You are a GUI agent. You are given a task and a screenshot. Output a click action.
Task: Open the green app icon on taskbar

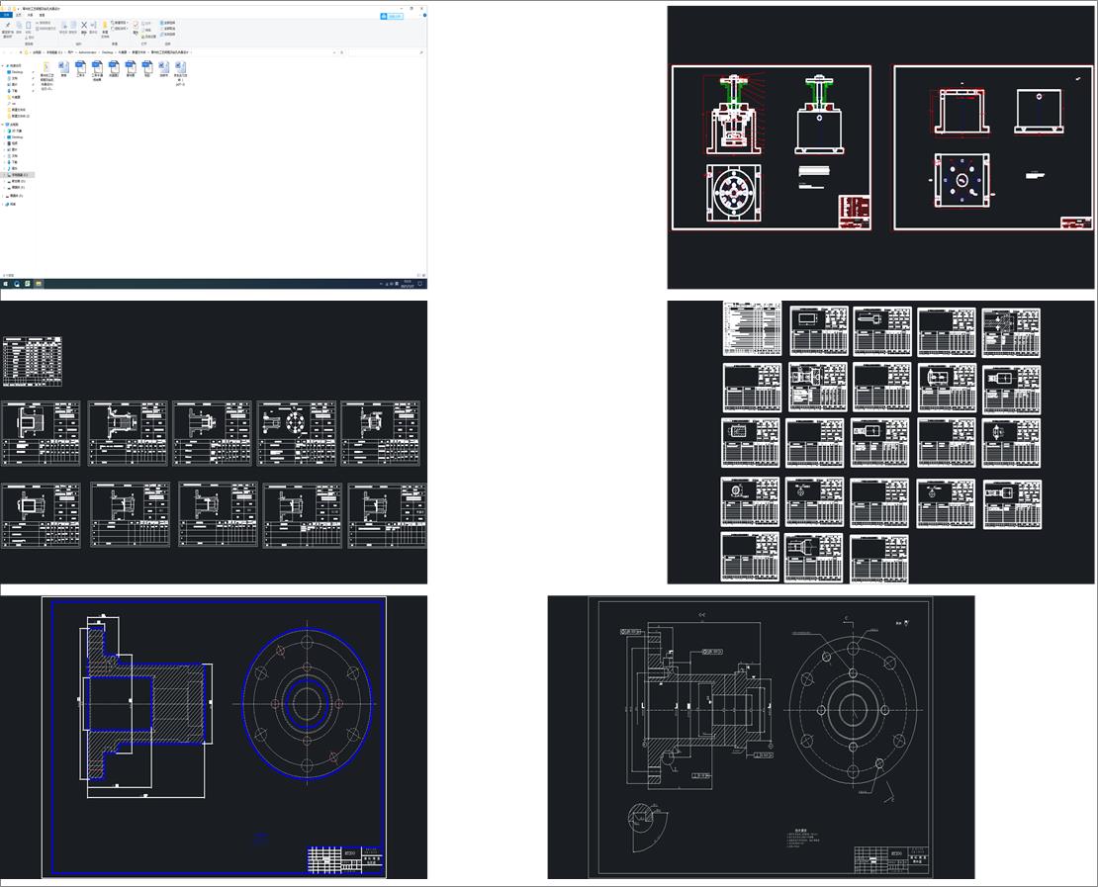pyautogui.click(x=28, y=284)
